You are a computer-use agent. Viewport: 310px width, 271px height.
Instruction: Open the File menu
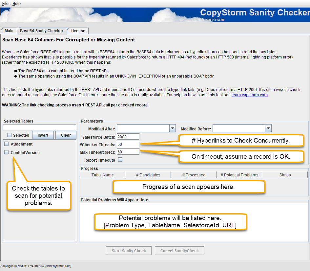click(x=5, y=4)
